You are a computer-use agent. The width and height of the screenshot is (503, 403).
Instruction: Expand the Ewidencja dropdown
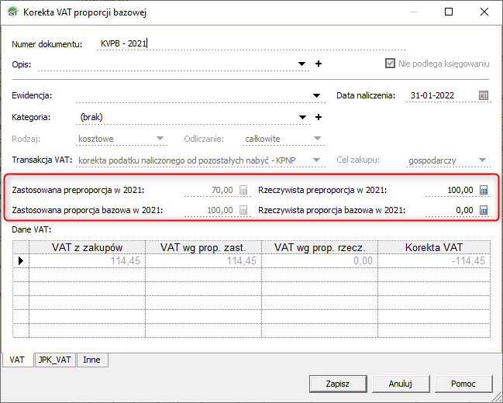(x=316, y=95)
